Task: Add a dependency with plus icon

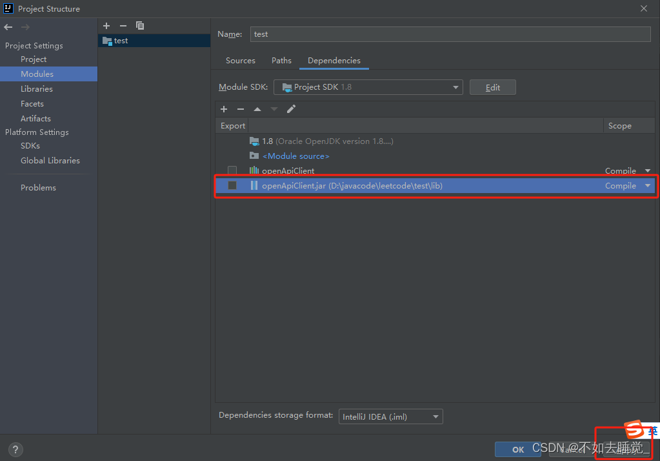Action: [224, 109]
